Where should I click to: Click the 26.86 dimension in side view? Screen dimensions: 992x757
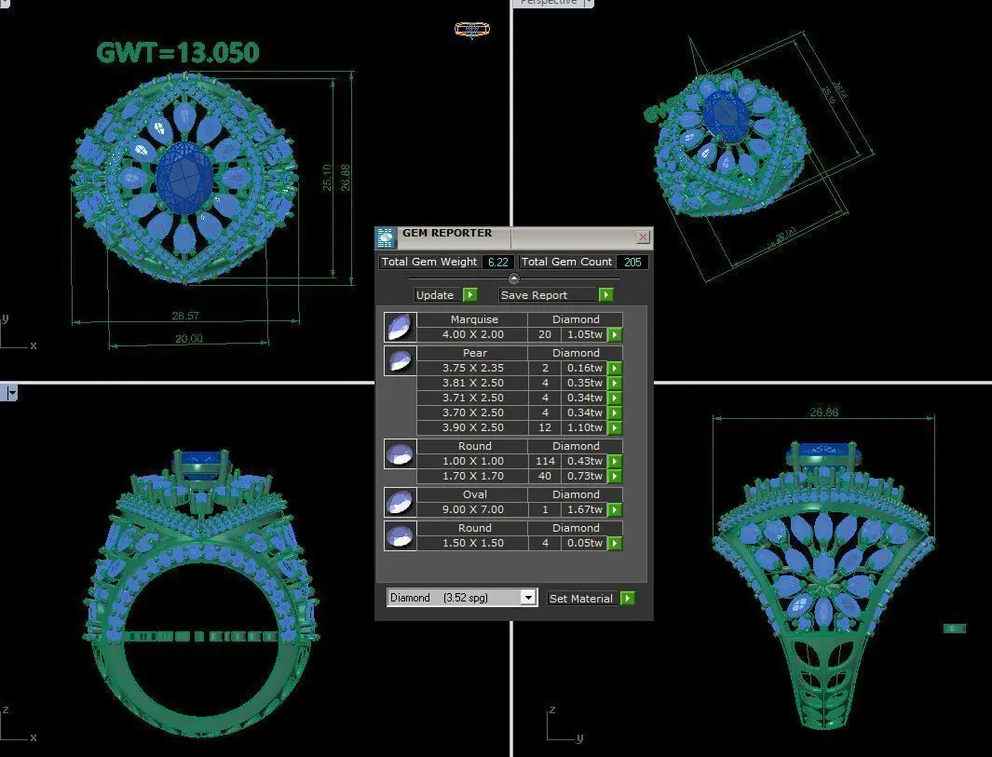tap(823, 412)
